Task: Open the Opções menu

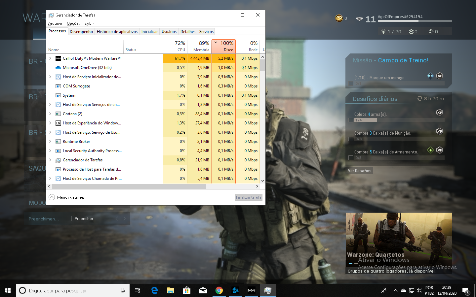Action: [73, 23]
